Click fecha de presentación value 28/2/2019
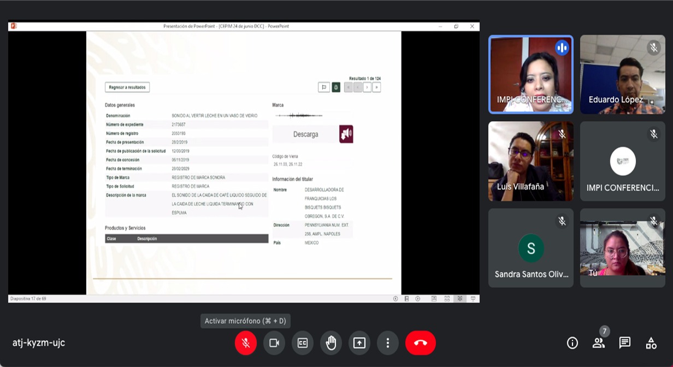Image resolution: width=673 pixels, height=367 pixels. pyautogui.click(x=179, y=142)
